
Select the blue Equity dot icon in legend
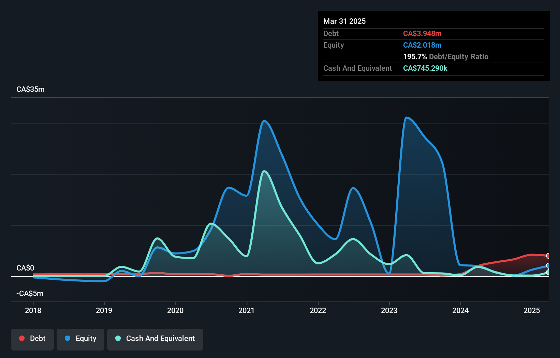67,338
